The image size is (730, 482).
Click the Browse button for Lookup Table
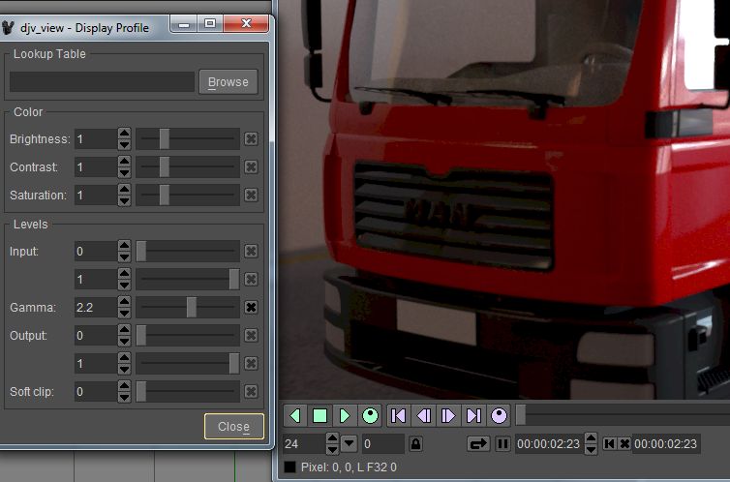[228, 82]
